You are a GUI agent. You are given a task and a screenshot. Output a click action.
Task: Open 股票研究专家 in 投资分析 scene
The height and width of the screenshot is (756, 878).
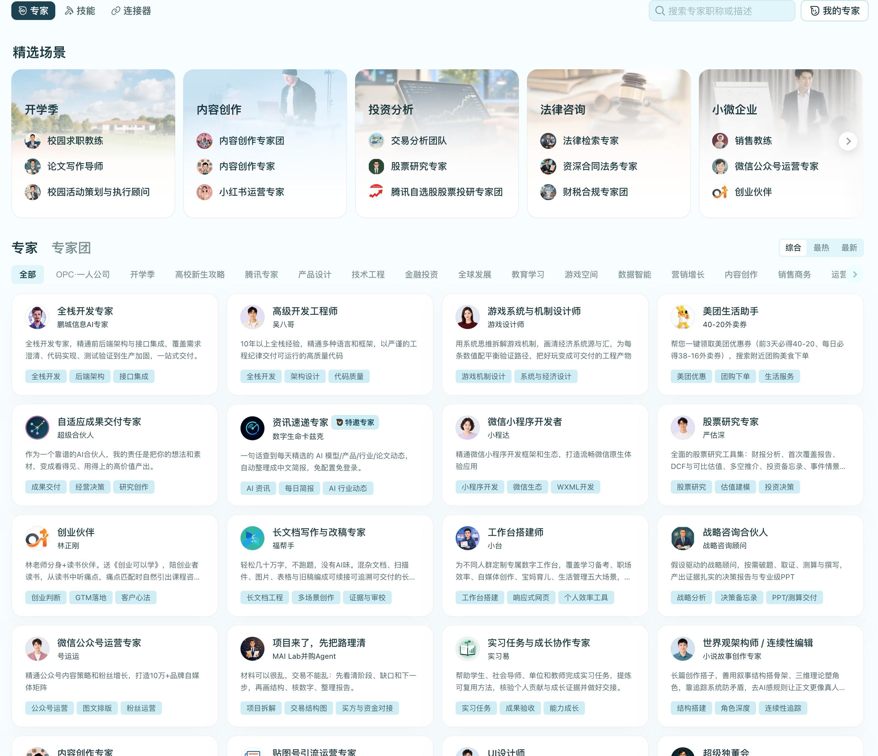click(x=419, y=167)
